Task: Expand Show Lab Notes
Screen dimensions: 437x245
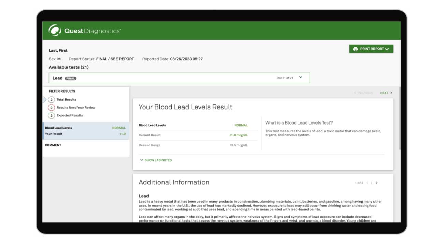Action: pos(156,160)
